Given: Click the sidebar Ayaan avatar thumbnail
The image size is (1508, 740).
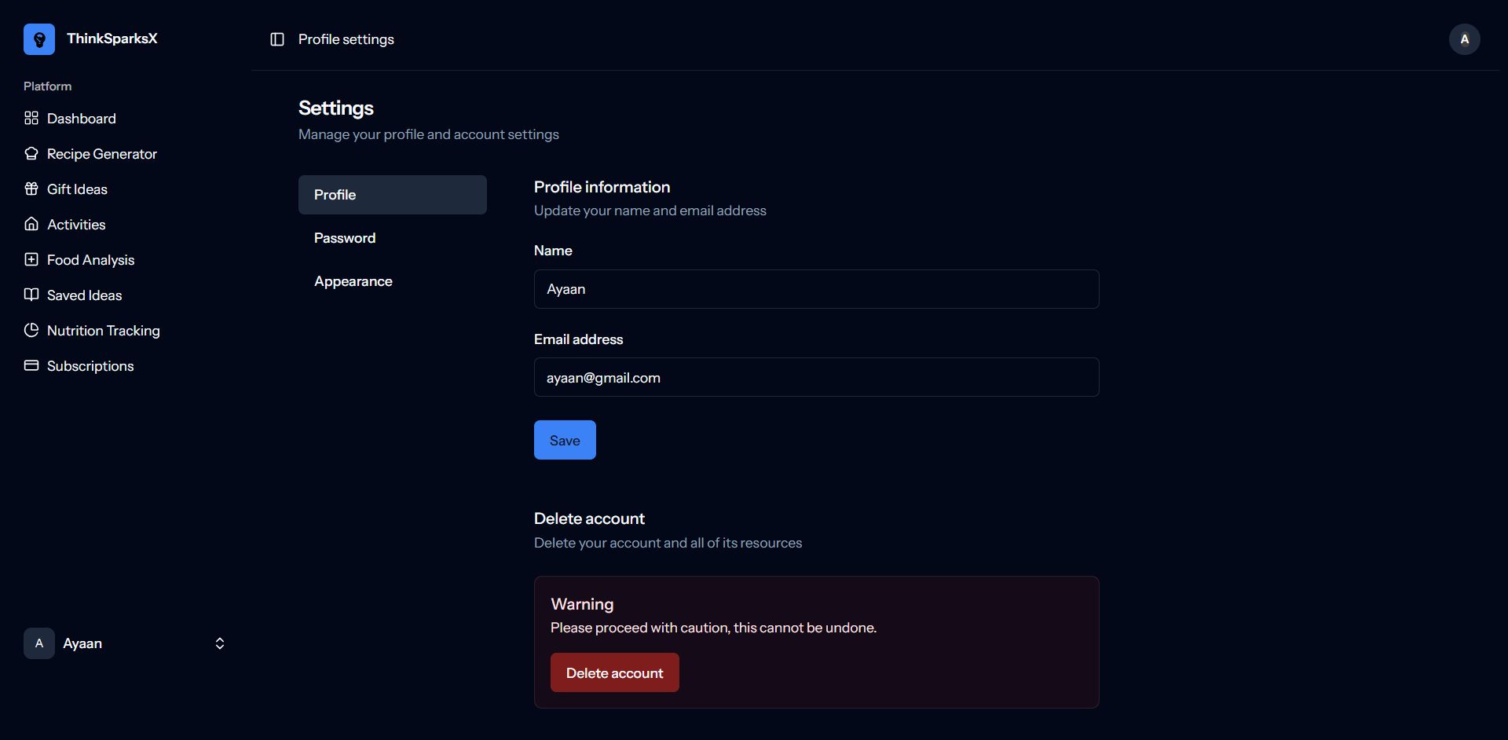Looking at the screenshot, I should click(x=39, y=643).
